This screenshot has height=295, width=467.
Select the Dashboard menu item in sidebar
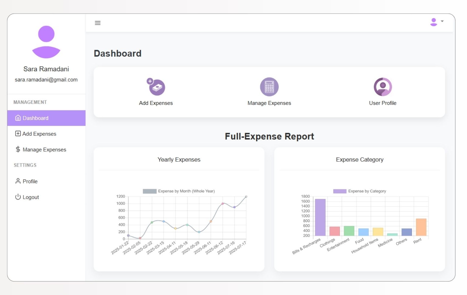(x=35, y=118)
